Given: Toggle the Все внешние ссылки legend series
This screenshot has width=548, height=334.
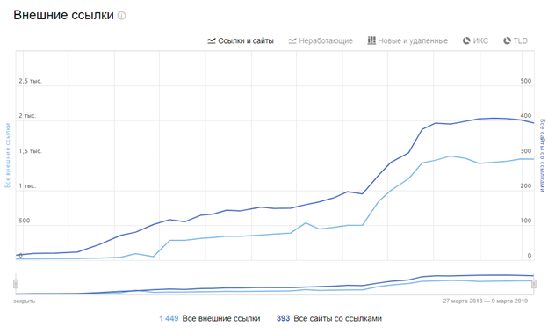Looking at the screenshot, I should tap(221, 318).
